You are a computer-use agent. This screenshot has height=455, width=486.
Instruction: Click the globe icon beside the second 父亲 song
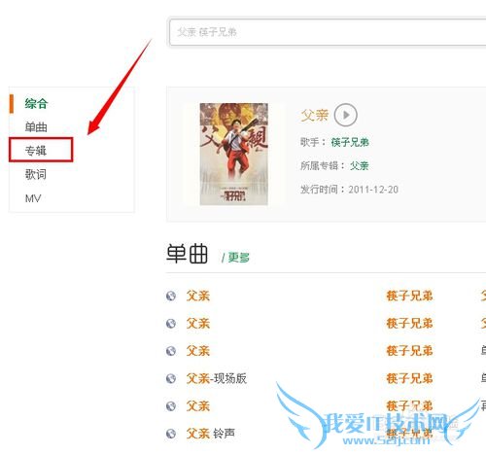pos(171,323)
